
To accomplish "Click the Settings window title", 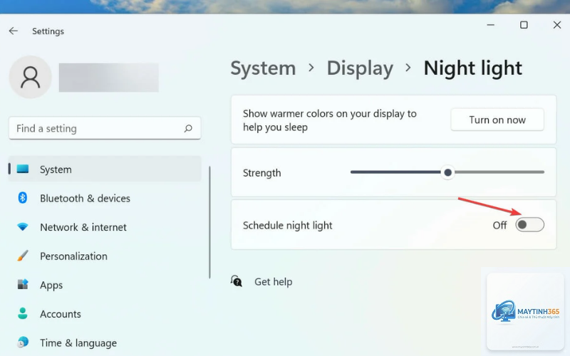I will tap(48, 31).
